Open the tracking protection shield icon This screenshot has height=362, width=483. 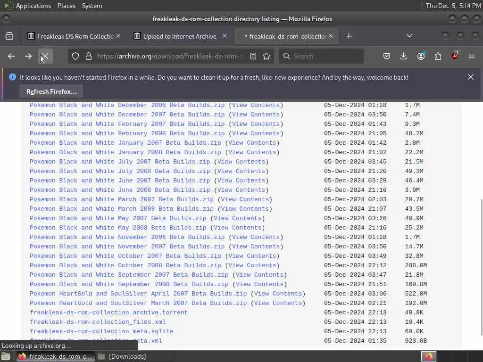coord(75,56)
